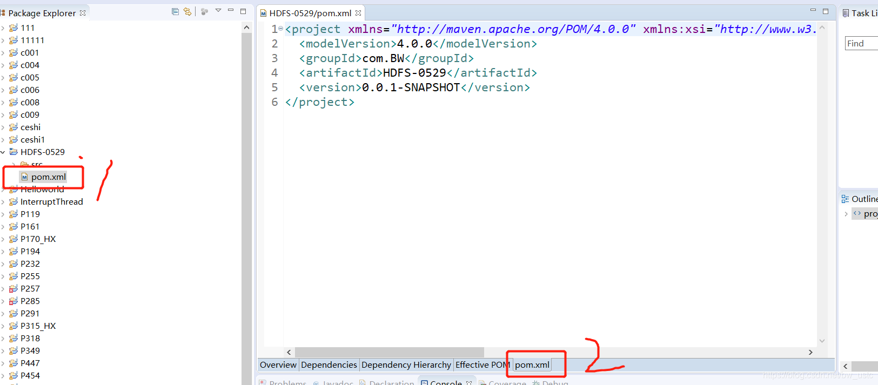
Task: Toggle Link with Editor icon
Action: [x=187, y=11]
